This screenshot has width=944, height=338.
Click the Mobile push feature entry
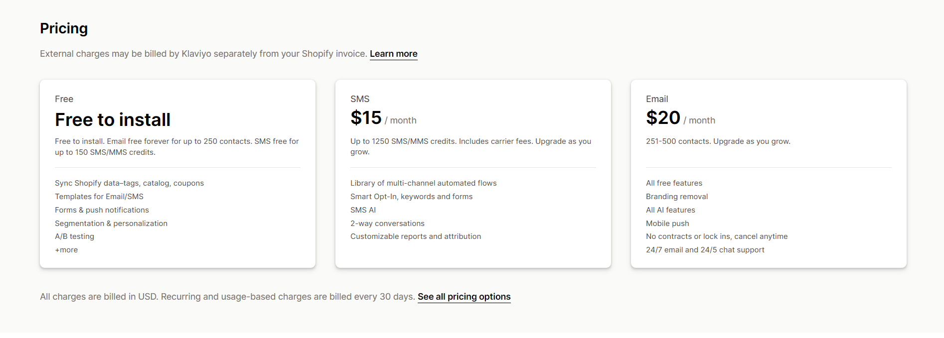tap(667, 223)
